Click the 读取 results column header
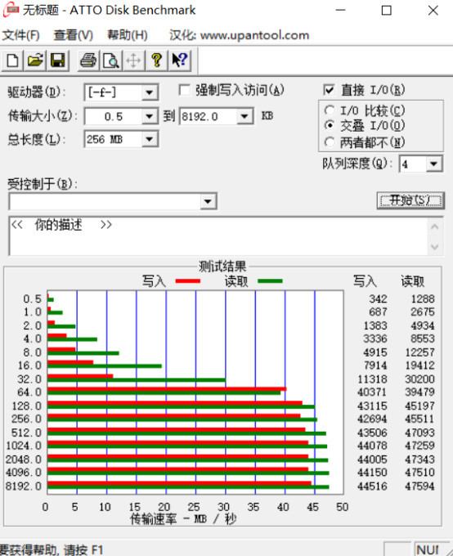 coord(413,281)
